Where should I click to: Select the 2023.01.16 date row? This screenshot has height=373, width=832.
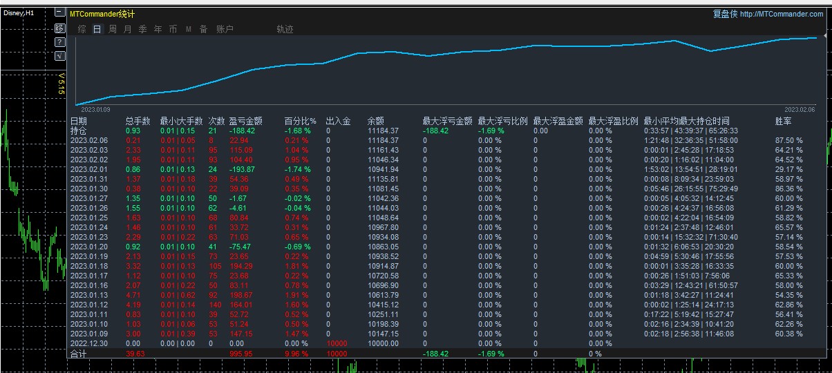click(89, 285)
